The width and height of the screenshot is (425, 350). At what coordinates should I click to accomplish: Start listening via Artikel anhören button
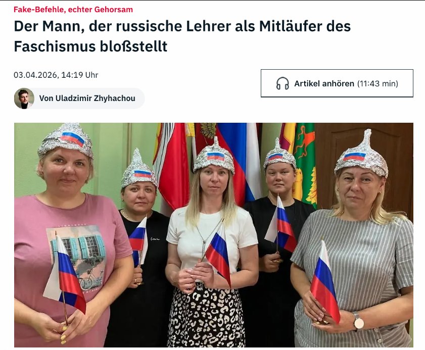pyautogui.click(x=337, y=83)
